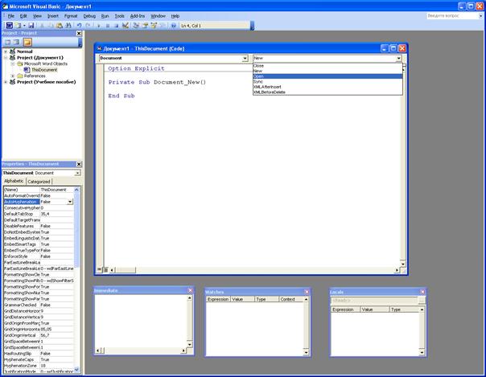Select XMLBeforeDelete in procedure list
The height and width of the screenshot is (377, 486).
point(327,92)
